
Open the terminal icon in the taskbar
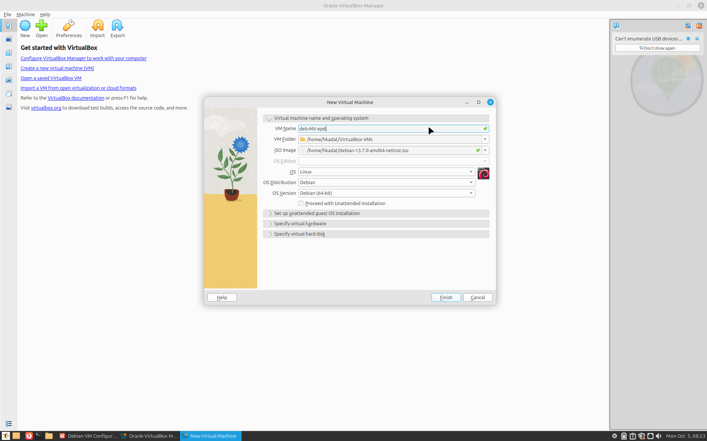(39, 436)
